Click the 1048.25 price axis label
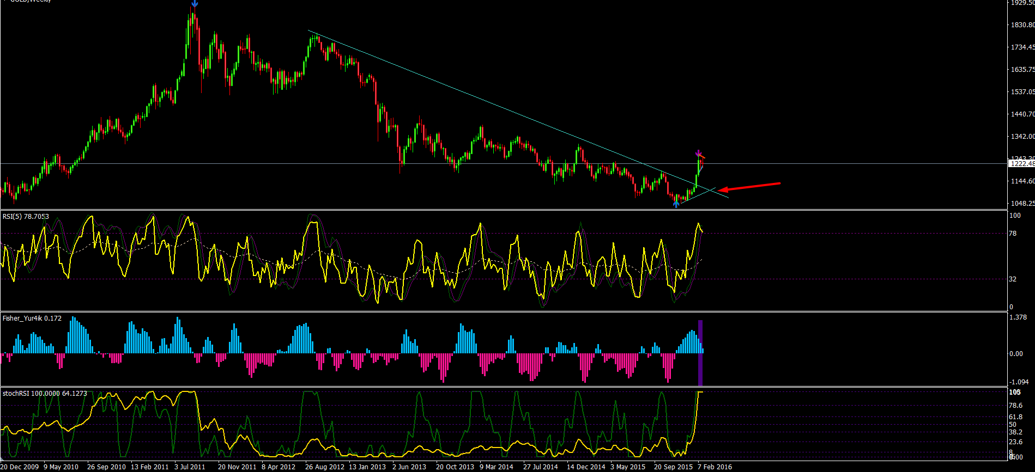1035x472 pixels. click(1022, 204)
